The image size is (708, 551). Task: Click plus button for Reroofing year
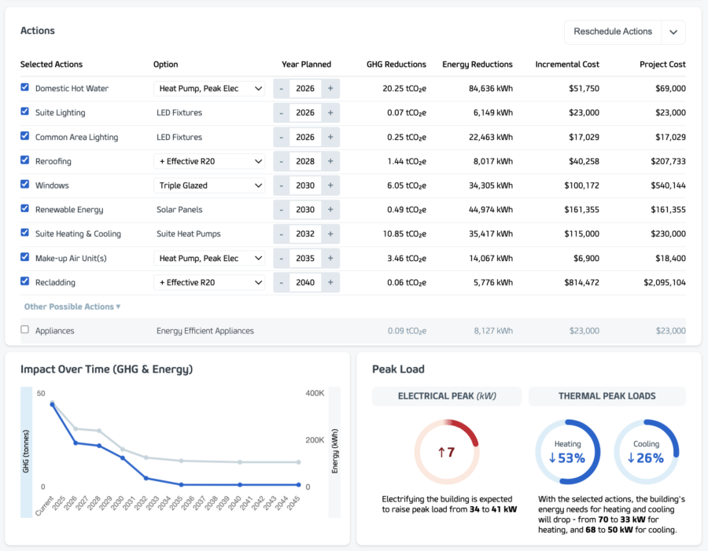click(x=330, y=161)
